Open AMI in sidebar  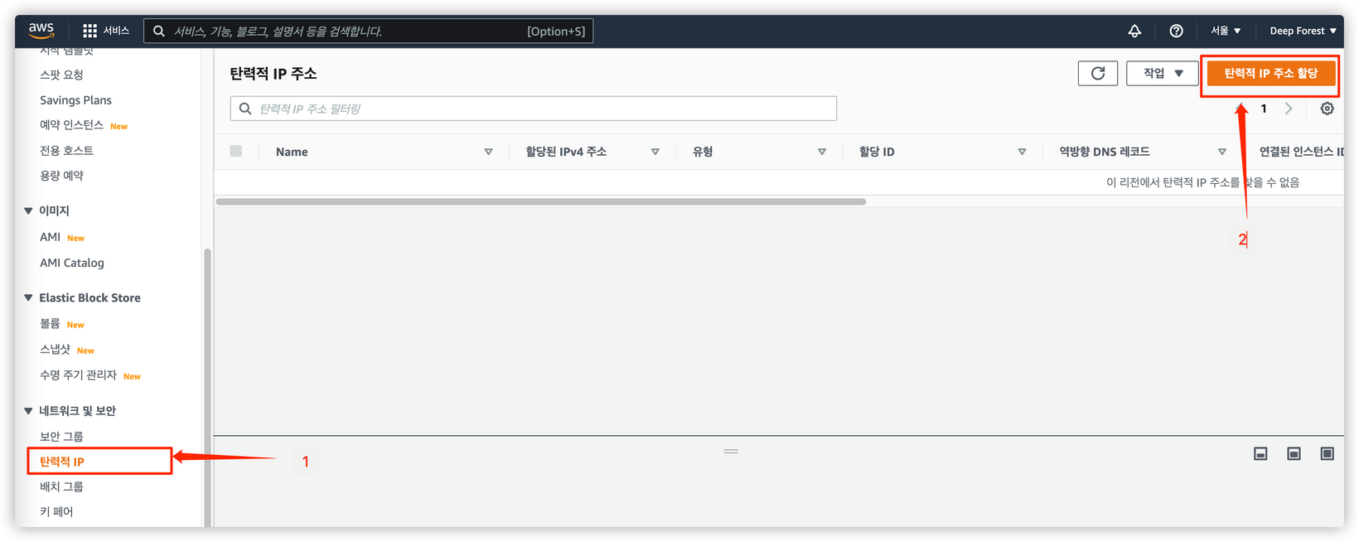[50, 237]
